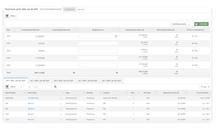Click the magnifier search icon
Image resolution: width=216 pixels, height=129 pixels.
click(x=55, y=87)
